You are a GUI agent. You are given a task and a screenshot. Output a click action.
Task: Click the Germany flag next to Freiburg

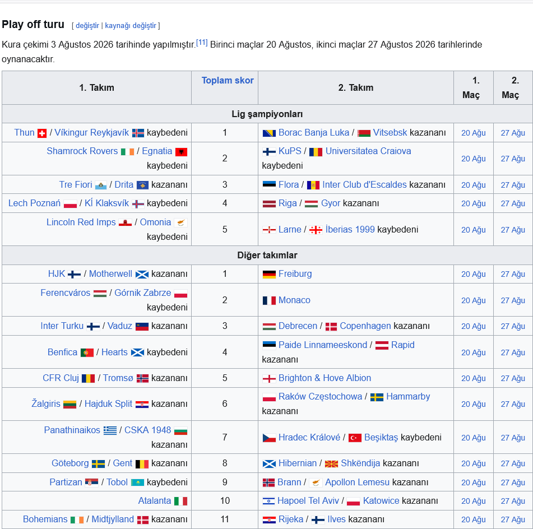[269, 275]
